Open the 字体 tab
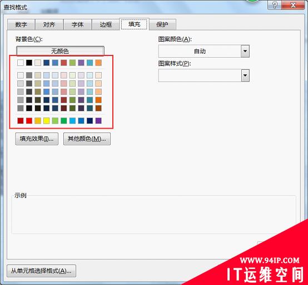The image size is (308, 285). [x=78, y=24]
